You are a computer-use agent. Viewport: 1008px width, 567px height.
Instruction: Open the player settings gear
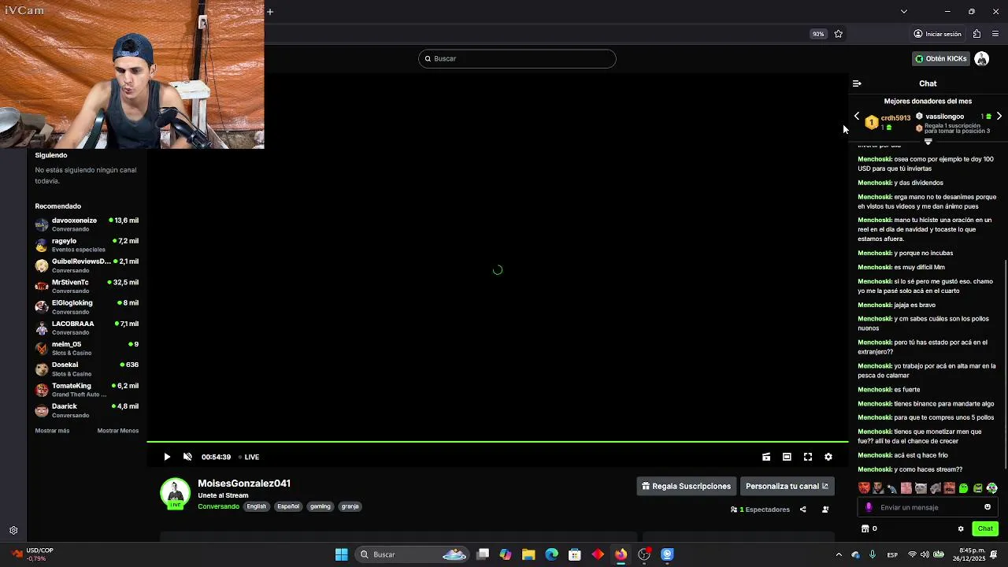(x=828, y=457)
